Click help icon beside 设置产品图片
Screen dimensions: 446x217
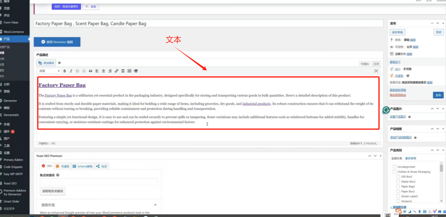point(409,117)
